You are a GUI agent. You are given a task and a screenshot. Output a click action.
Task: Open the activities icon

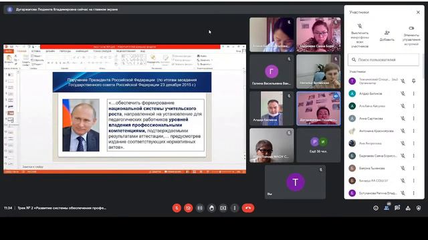pyautogui.click(x=408, y=208)
